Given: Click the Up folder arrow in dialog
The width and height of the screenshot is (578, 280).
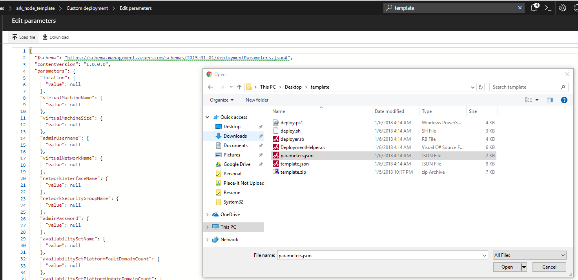Looking at the screenshot, I should pos(239,87).
